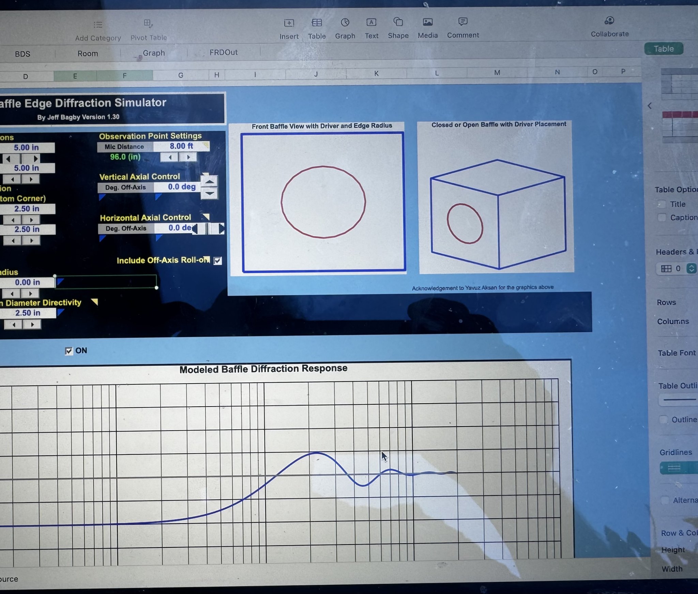
Task: Click the Gridlines horizontal lines button
Action: point(674,468)
